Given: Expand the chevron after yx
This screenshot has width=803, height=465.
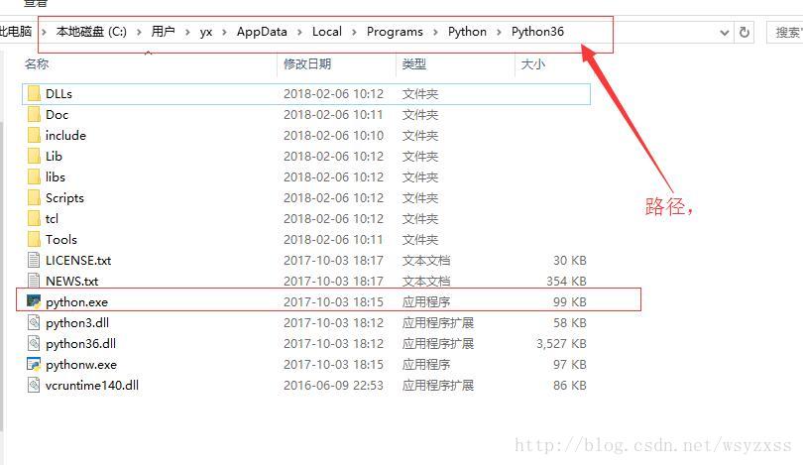Looking at the screenshot, I should coord(224,33).
